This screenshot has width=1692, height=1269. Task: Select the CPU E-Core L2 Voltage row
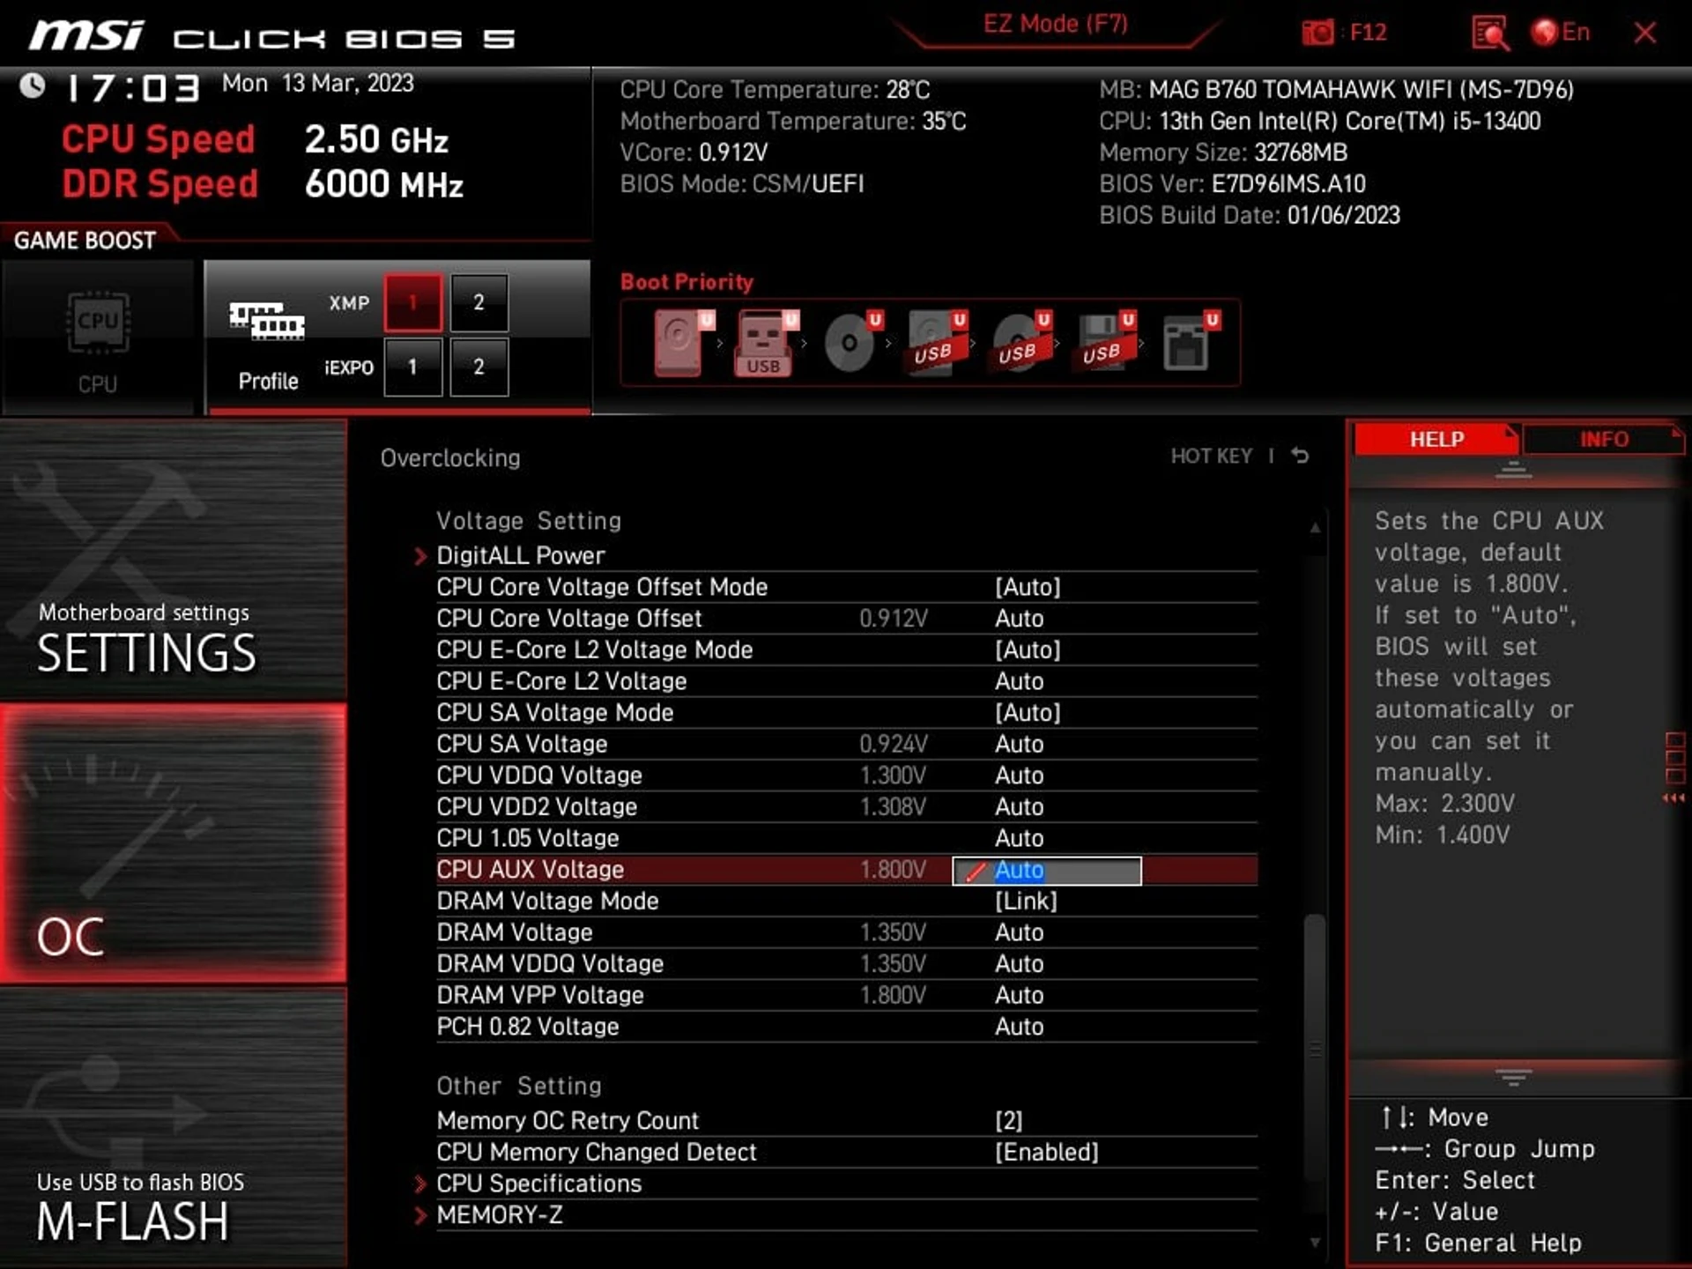coord(847,681)
